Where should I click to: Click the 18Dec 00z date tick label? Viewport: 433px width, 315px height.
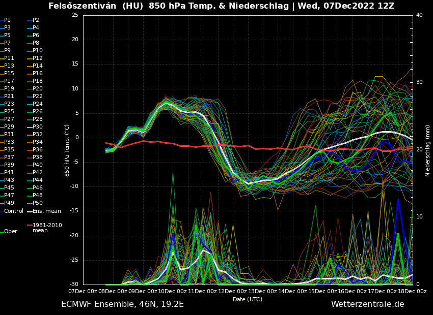412,291
